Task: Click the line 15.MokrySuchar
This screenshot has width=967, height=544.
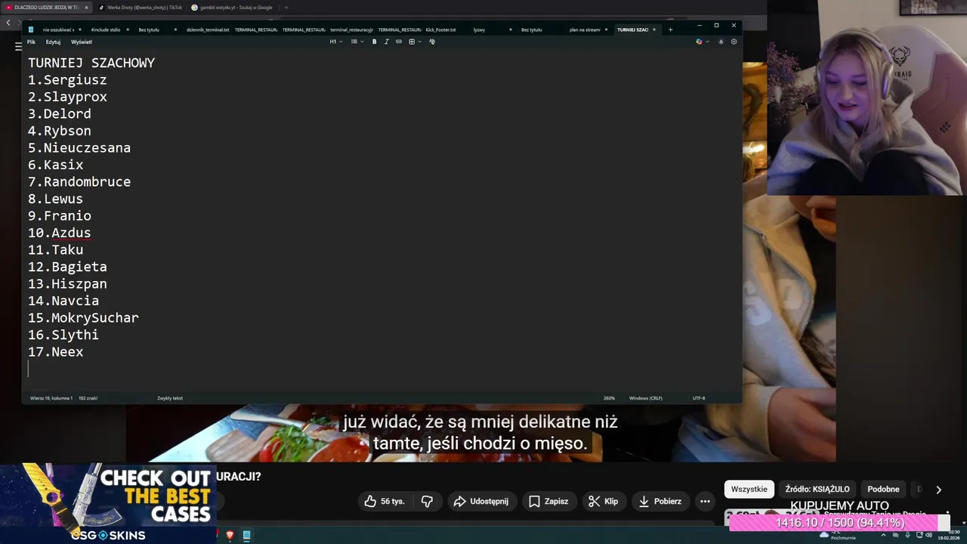Action: [83, 318]
